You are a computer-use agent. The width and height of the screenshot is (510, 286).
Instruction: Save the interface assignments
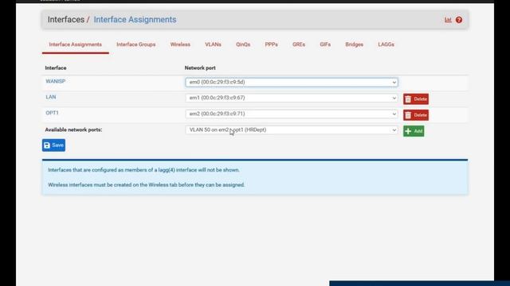53,145
